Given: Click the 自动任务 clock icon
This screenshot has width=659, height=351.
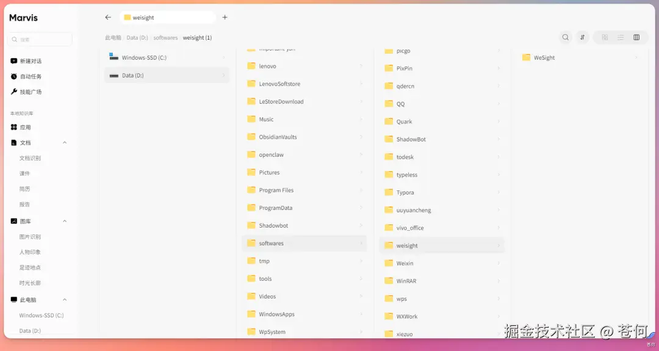Looking at the screenshot, I should (14, 76).
